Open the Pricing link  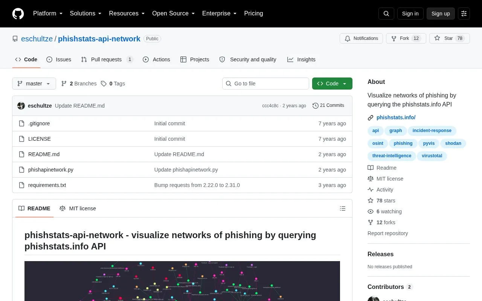(253, 14)
